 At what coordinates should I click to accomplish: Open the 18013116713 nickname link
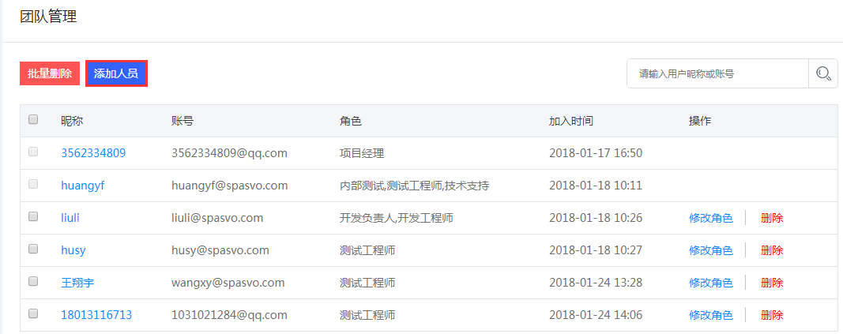(x=96, y=315)
